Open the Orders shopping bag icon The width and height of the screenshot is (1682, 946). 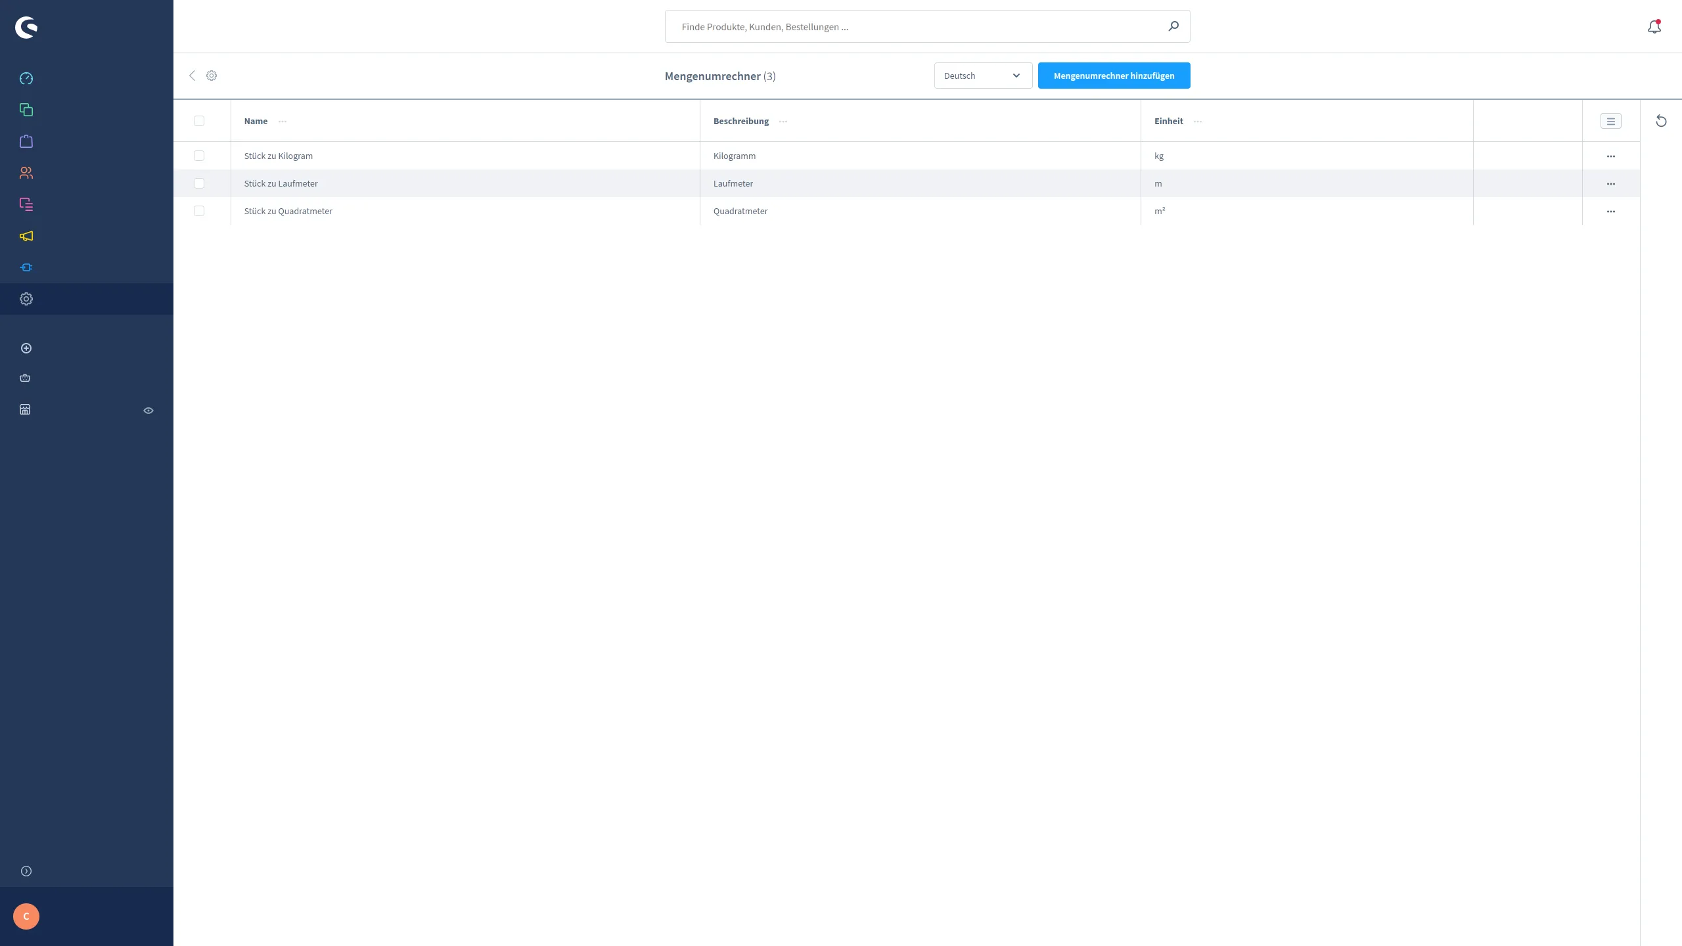click(26, 141)
